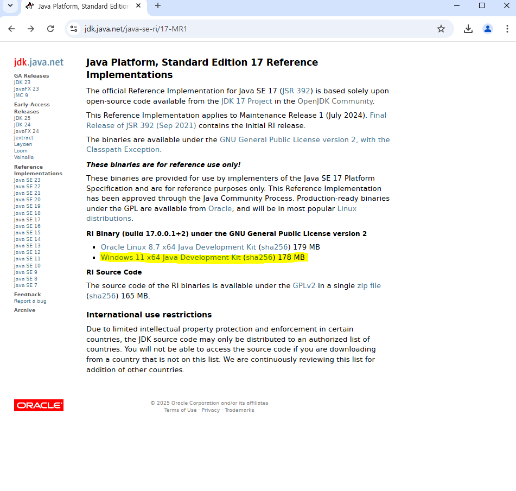This screenshot has width=516, height=491.
Task: Open the Privacy footer link
Action: pos(211,410)
